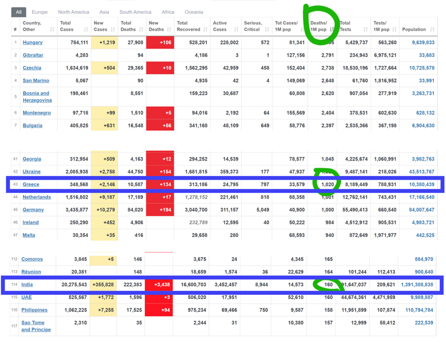Switch to the Europe tab
This screenshot has width=446, height=343.
click(x=40, y=12)
